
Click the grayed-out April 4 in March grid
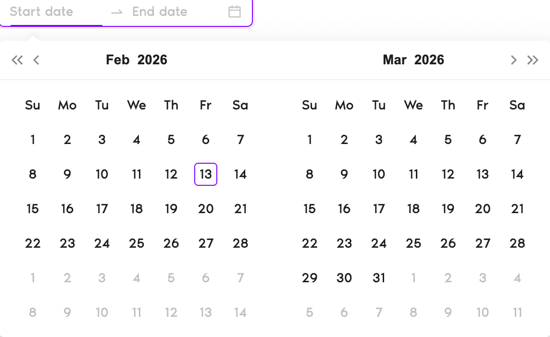point(517,277)
